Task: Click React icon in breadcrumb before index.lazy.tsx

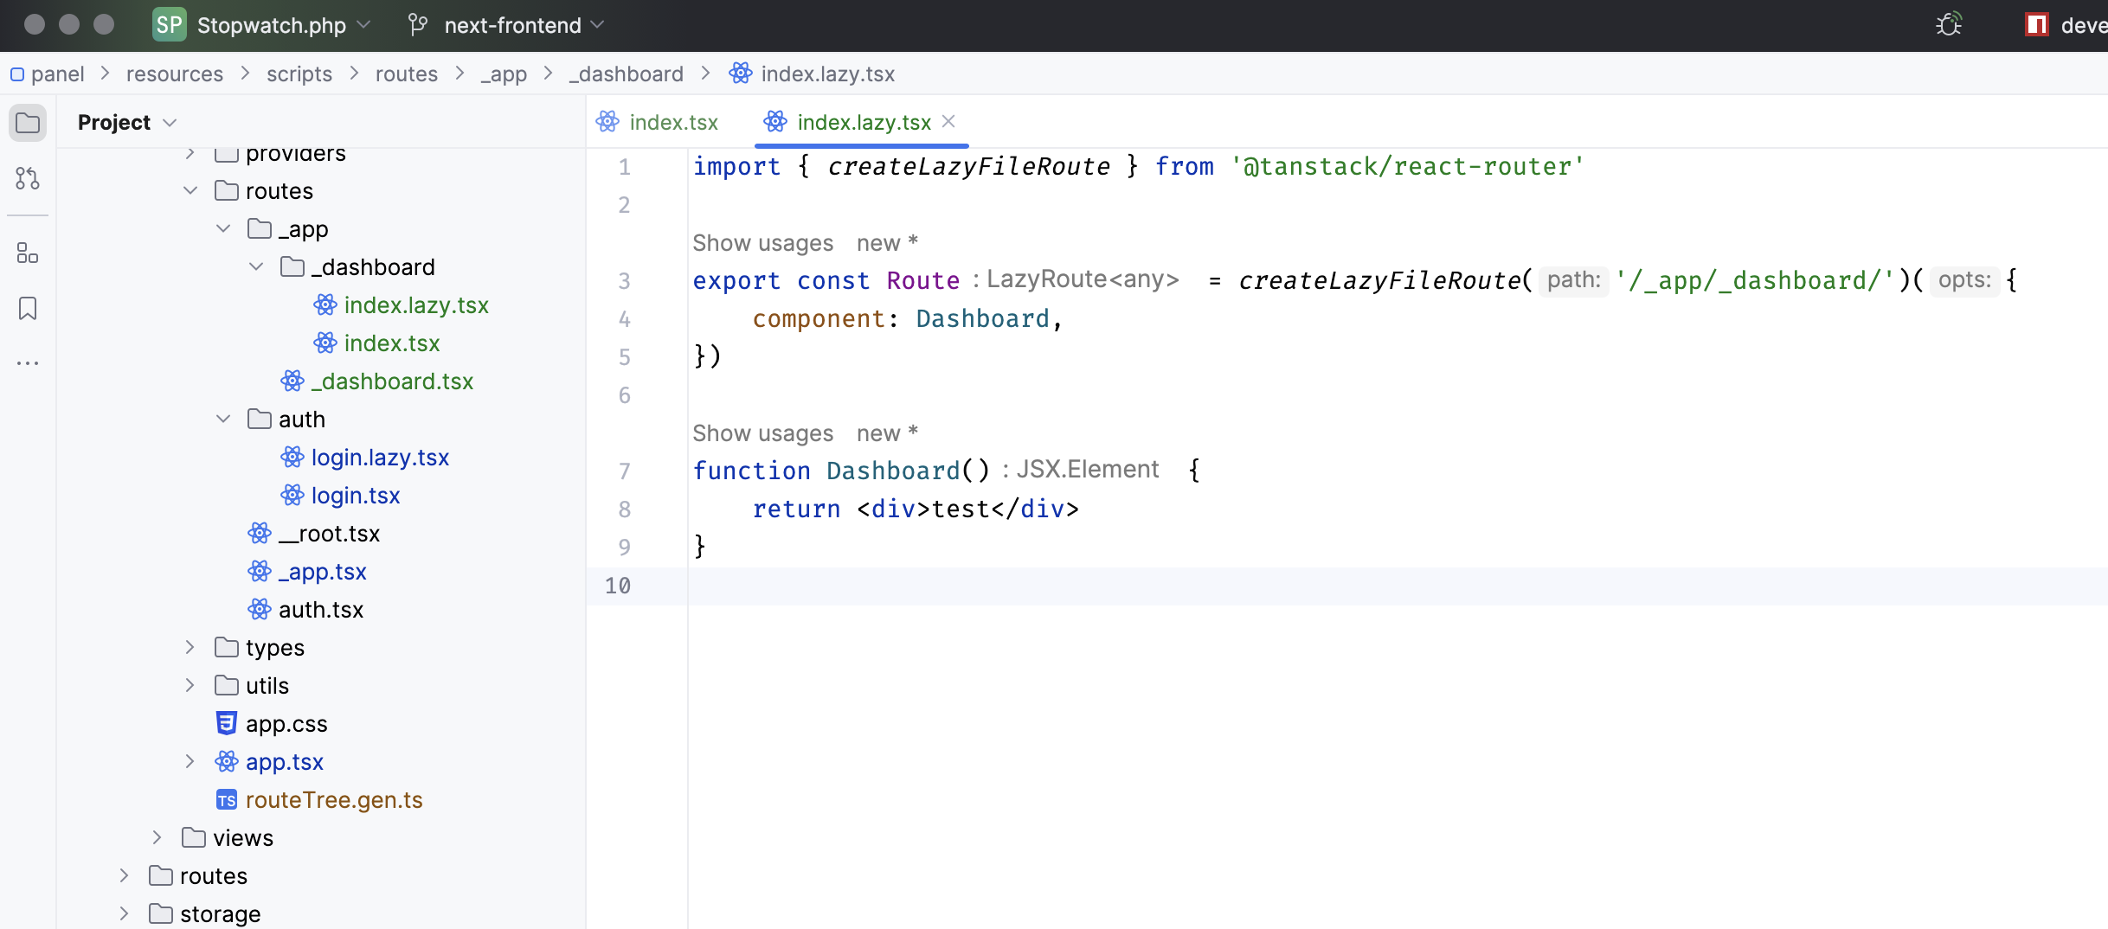Action: coord(740,74)
